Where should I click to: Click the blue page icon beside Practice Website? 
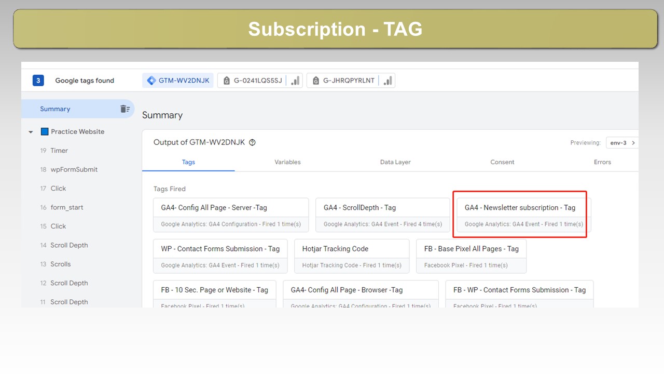[x=45, y=132]
